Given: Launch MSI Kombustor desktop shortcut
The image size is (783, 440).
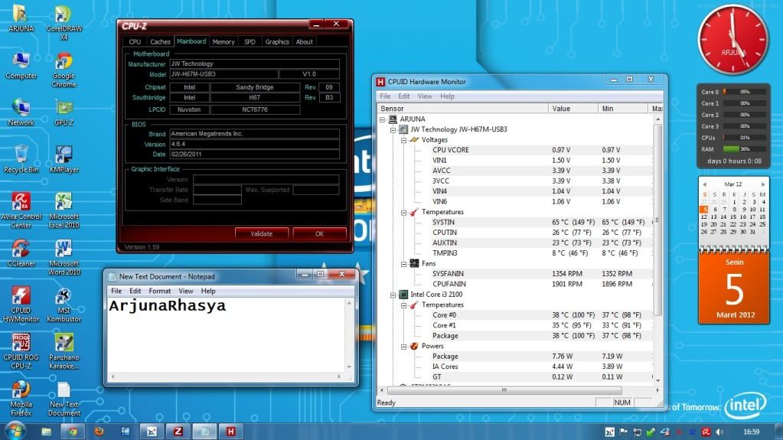Looking at the screenshot, I should pos(64,304).
